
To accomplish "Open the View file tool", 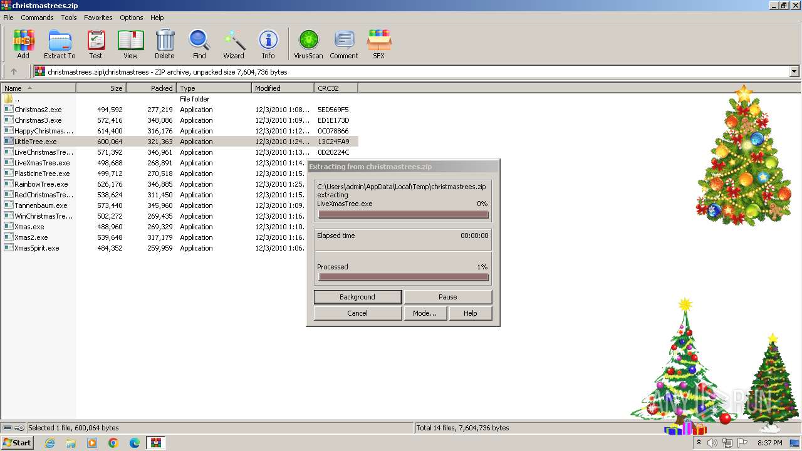I will click(130, 44).
